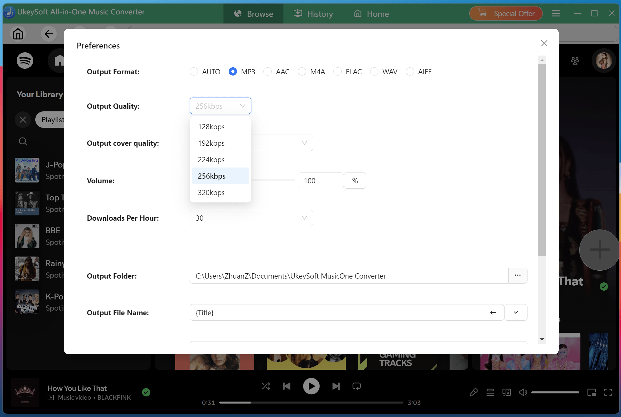
Task: Open the play queue icon
Action: pos(490,392)
